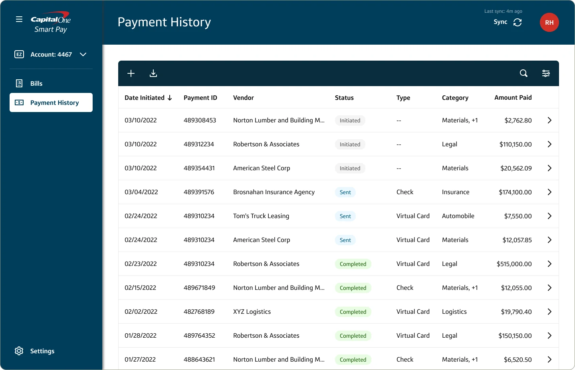Click the Automobile category cell
Viewport: 575px width, 370px height.
(458, 216)
